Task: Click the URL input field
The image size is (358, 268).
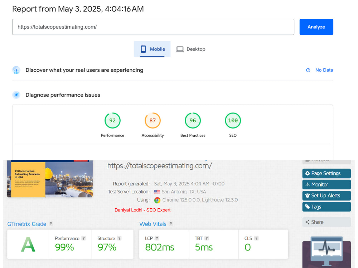Action: pyautogui.click(x=153, y=27)
